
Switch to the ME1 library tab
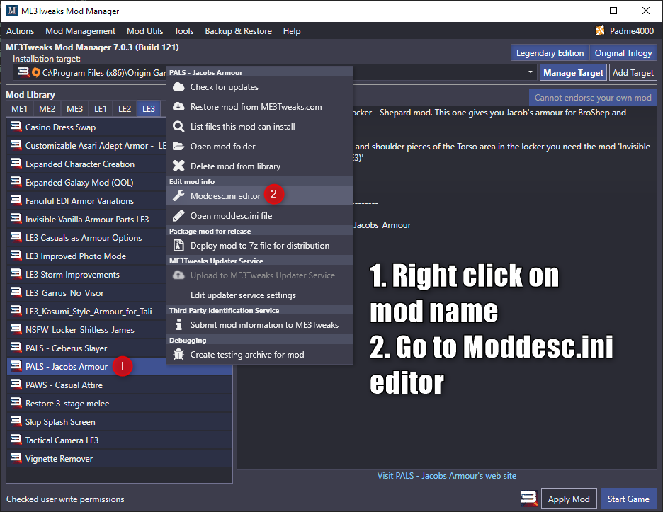19,108
